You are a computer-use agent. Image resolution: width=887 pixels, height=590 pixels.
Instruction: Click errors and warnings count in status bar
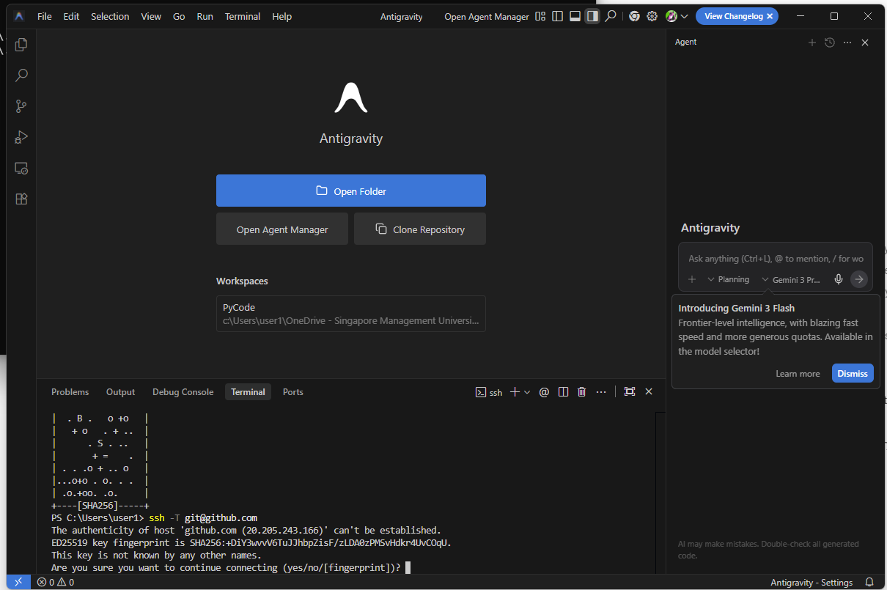[56, 583]
